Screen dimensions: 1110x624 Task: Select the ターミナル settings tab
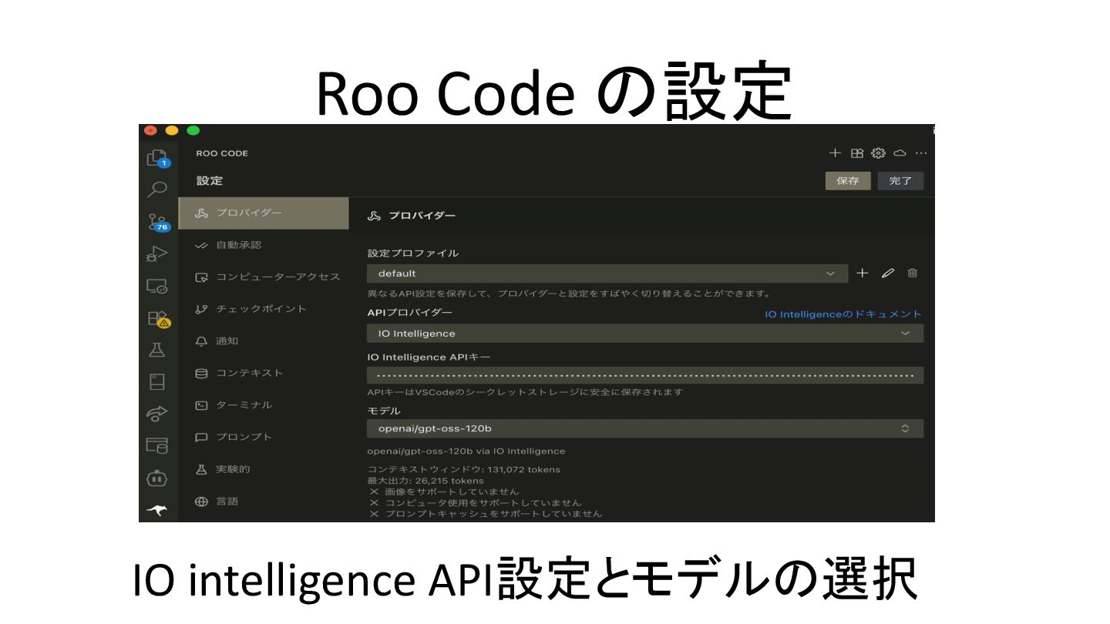[x=264, y=404]
